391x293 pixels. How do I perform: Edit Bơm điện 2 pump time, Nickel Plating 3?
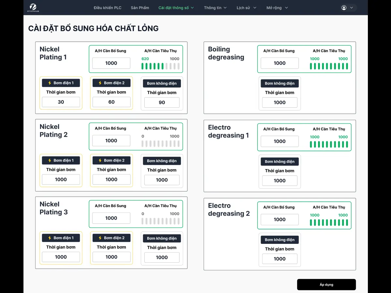[111, 257]
